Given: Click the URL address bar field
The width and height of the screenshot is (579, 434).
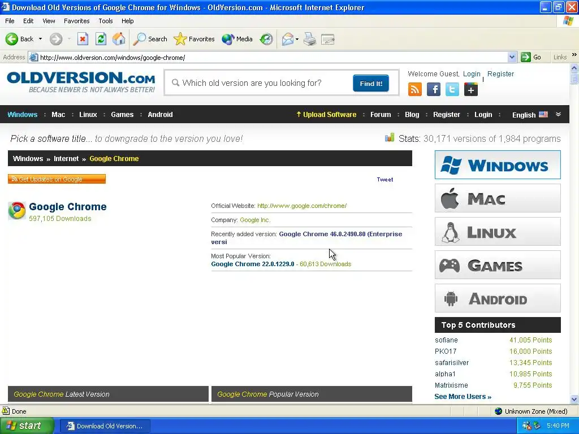Looking at the screenshot, I should (273, 57).
